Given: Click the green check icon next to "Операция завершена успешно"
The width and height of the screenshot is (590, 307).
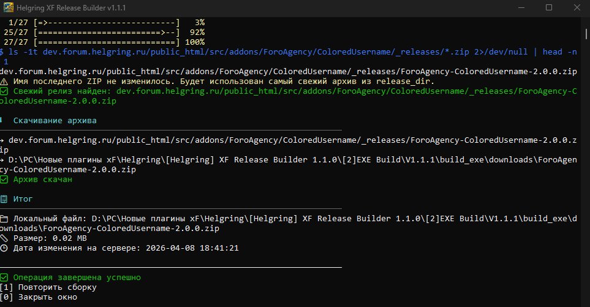Looking at the screenshot, I should 4,278.
